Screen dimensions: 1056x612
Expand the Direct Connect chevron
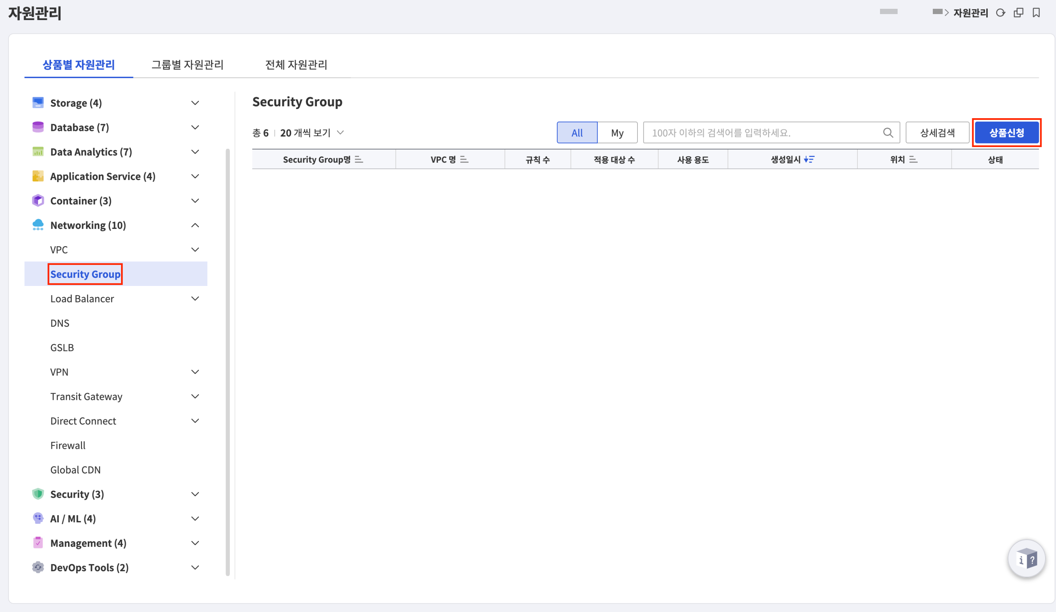(195, 421)
